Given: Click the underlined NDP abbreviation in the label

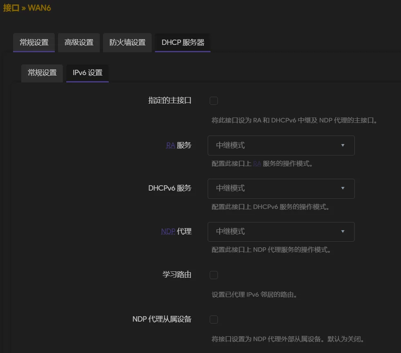Looking at the screenshot, I should [168, 232].
